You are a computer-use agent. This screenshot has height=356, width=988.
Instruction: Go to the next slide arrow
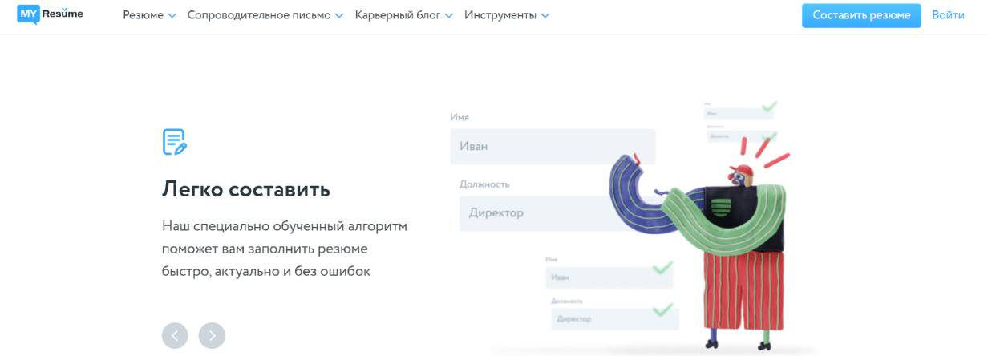click(213, 335)
